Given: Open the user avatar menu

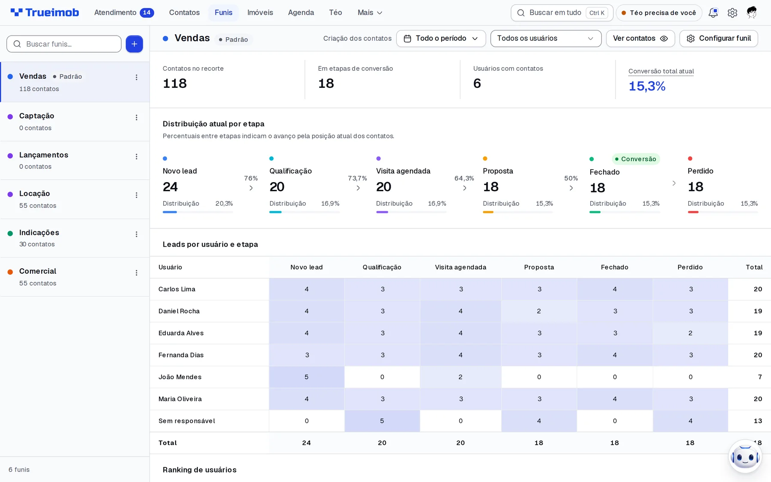Looking at the screenshot, I should 752,13.
